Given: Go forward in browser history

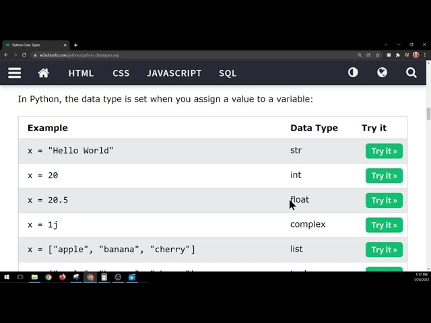Looking at the screenshot, I should [15, 55].
